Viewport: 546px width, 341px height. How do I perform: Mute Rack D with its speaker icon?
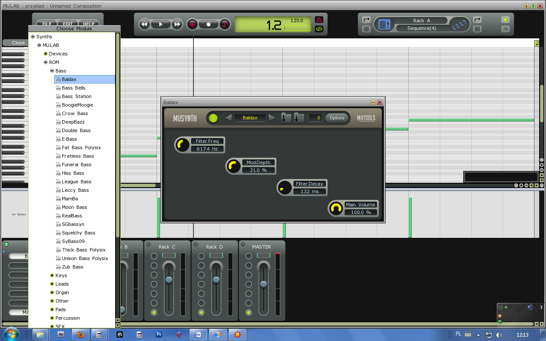click(x=201, y=312)
